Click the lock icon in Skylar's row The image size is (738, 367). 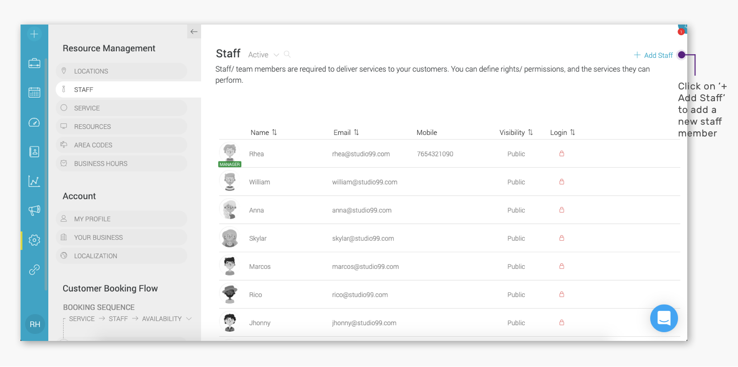(x=562, y=238)
